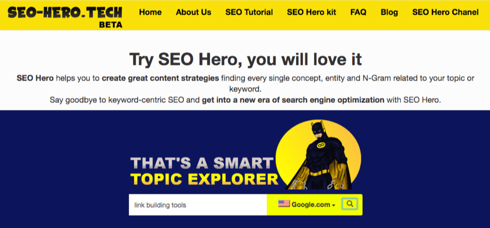Click the bold "create great content strategies" text
The height and width of the screenshot is (228, 490).
tap(160, 78)
